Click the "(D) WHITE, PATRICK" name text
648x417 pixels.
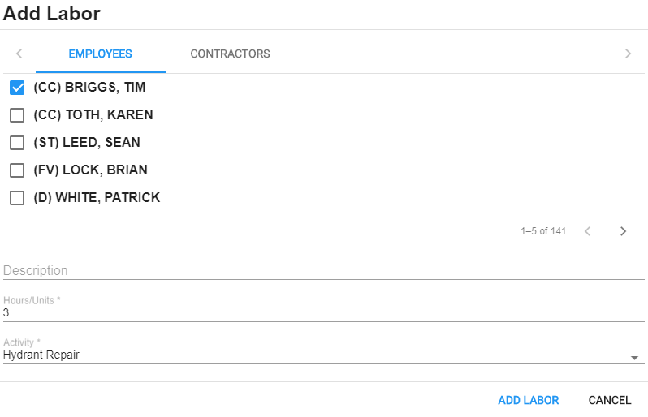pyautogui.click(x=97, y=198)
